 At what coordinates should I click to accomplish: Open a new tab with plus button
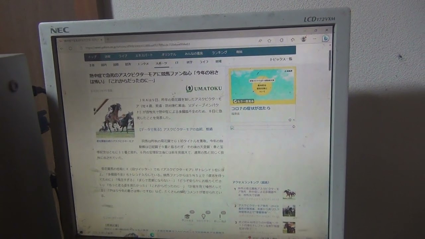[107, 40]
